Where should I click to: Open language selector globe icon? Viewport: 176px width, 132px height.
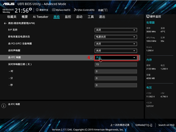pos(37,10)
